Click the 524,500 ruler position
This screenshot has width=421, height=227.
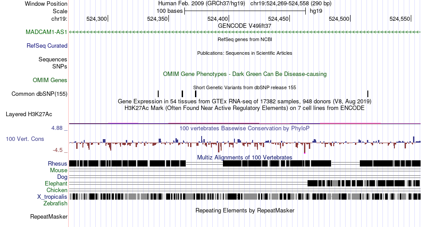tap(339, 19)
